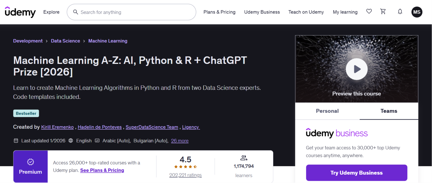The image size is (432, 183).
Task: Expand the 26 more subtitle languages
Action: (x=180, y=141)
